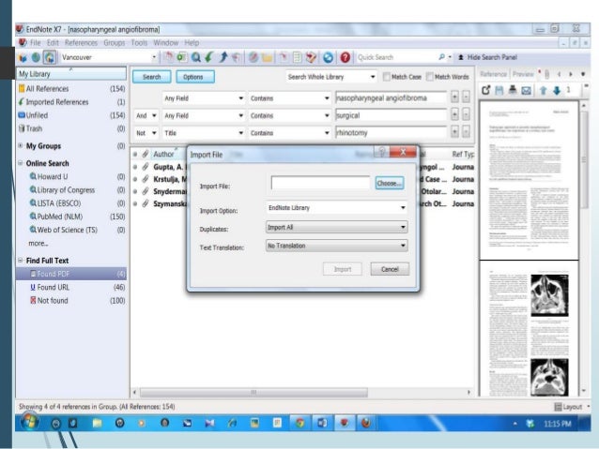Click the Search button

coord(152,77)
